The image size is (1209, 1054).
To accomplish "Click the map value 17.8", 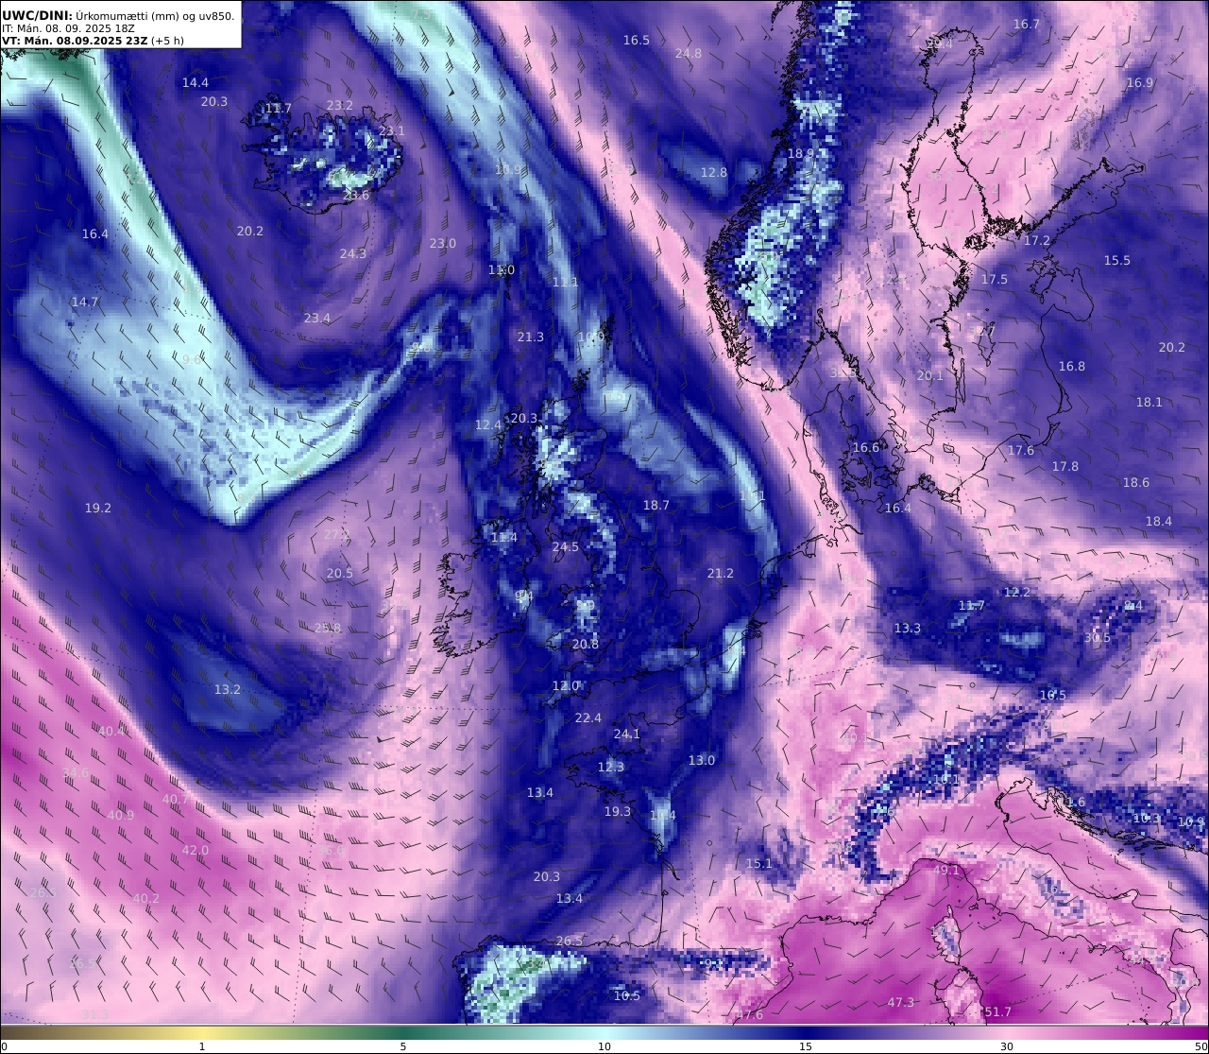I will 1065,466.
